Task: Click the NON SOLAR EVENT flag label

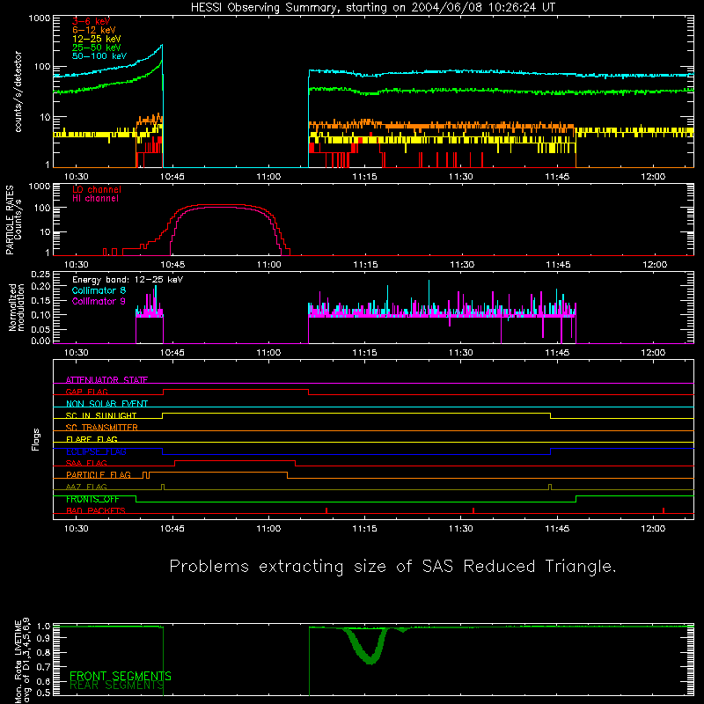Action: tap(106, 404)
